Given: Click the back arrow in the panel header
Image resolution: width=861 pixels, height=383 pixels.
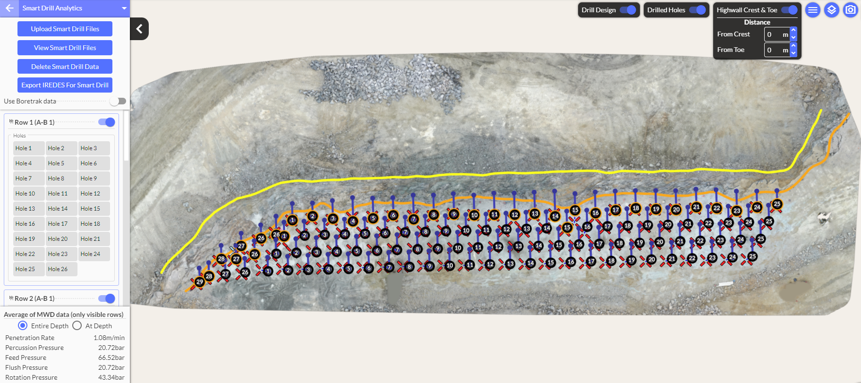Looking at the screenshot, I should pos(9,8).
